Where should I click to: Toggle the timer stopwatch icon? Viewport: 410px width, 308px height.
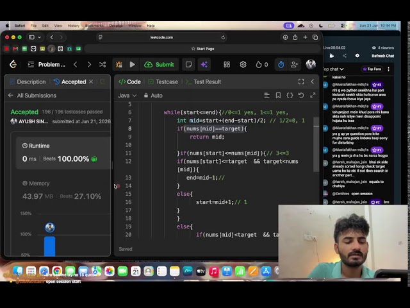click(281, 64)
